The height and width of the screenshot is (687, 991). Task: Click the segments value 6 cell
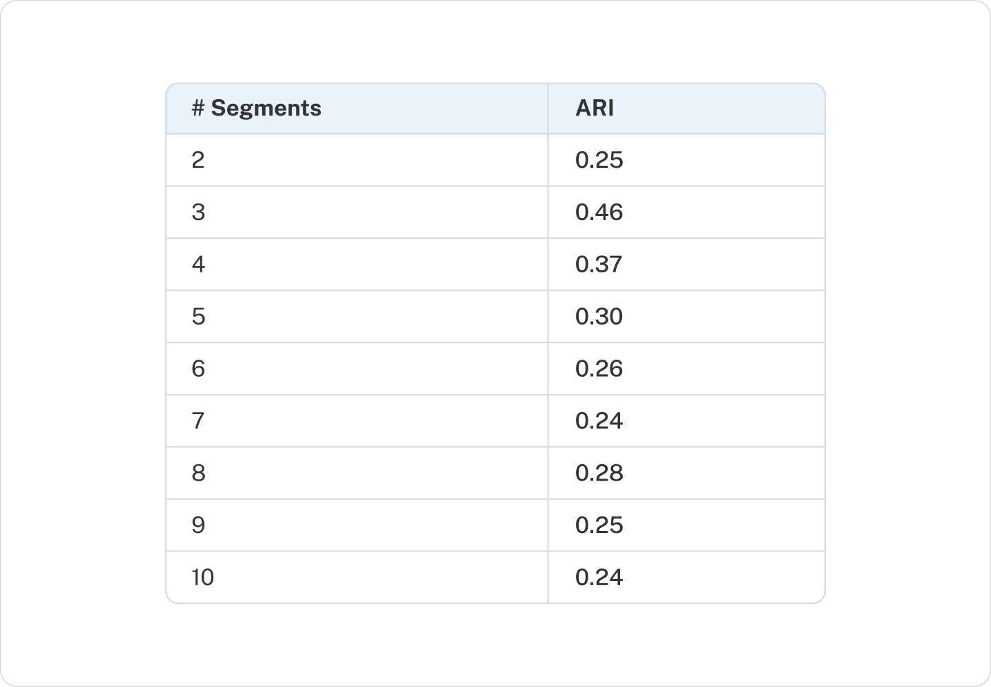tap(198, 369)
